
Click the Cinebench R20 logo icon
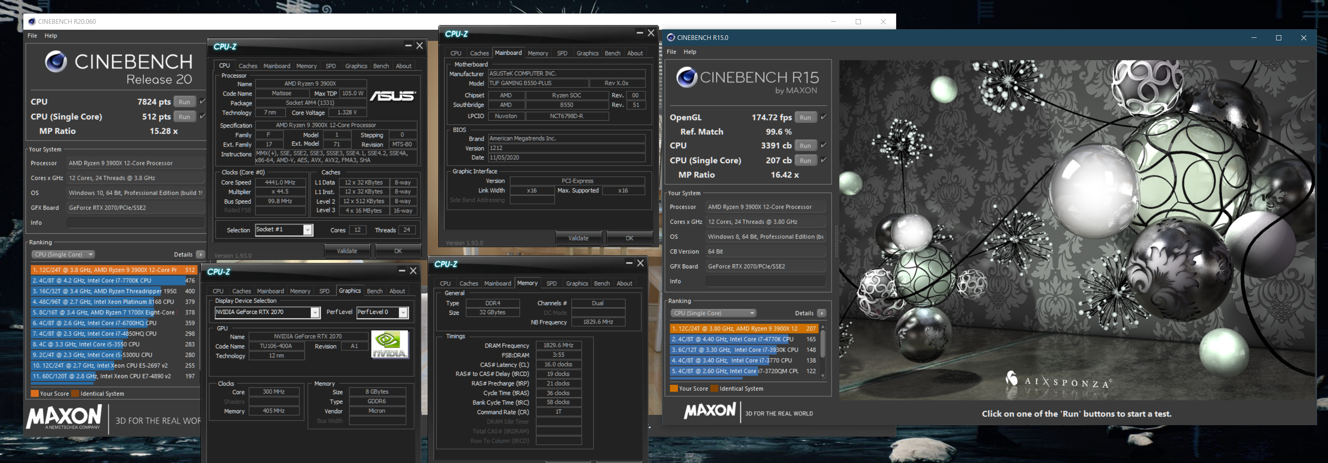pos(56,62)
